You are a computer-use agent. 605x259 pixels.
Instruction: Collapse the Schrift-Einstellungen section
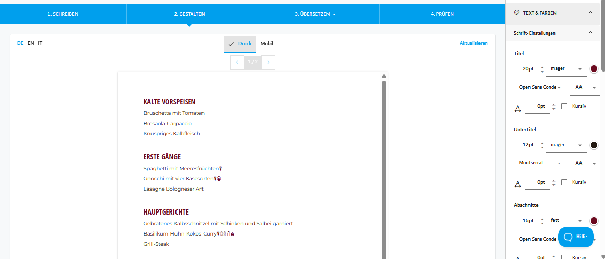(x=590, y=33)
